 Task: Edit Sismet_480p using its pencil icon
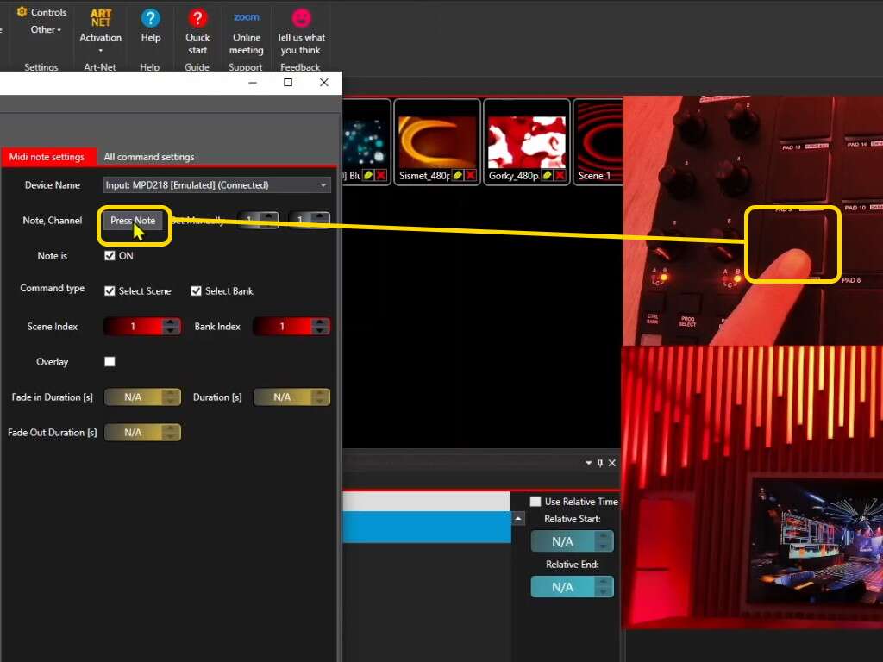457,175
